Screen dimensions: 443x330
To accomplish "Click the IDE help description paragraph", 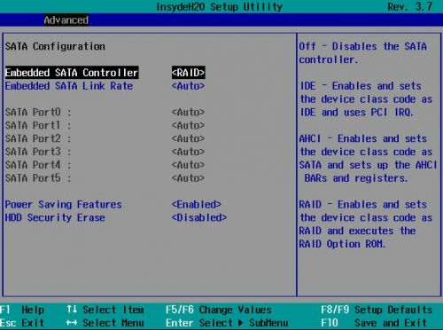I will [x=366, y=99].
